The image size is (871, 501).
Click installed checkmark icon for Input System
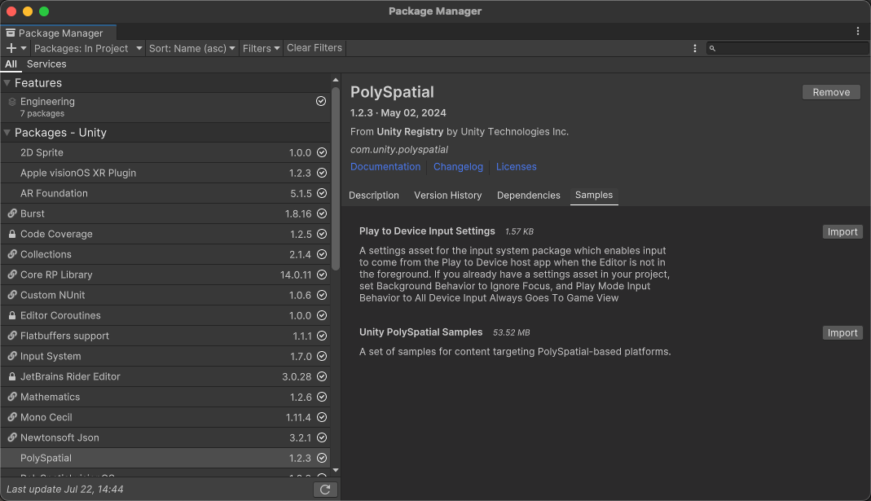pos(322,356)
